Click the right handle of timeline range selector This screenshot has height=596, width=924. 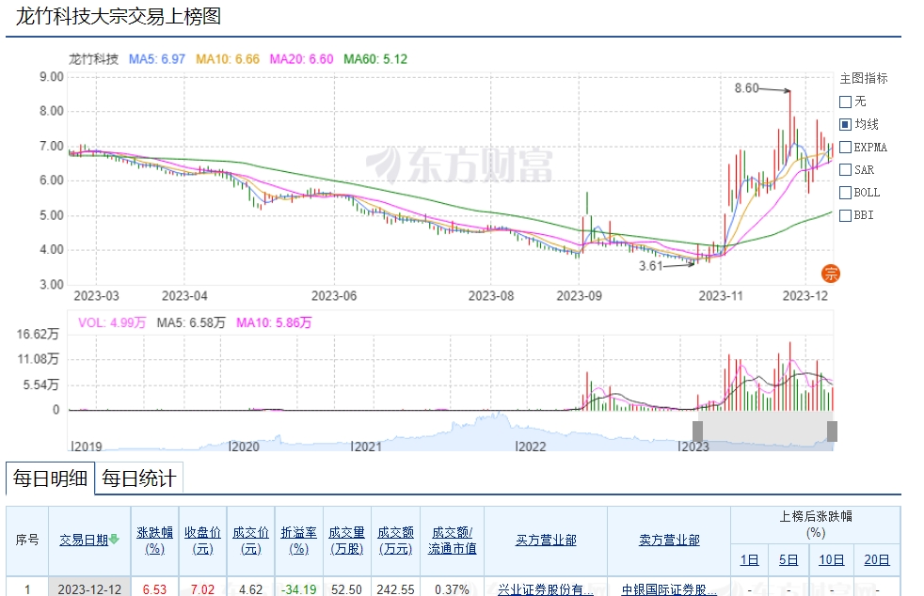pyautogui.click(x=832, y=431)
